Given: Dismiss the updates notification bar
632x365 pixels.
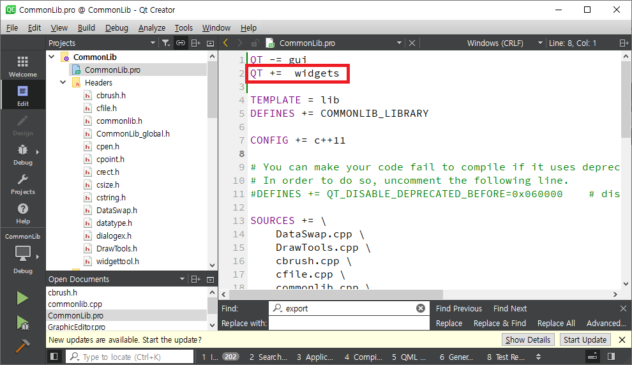Looking at the screenshot, I should (x=622, y=340).
